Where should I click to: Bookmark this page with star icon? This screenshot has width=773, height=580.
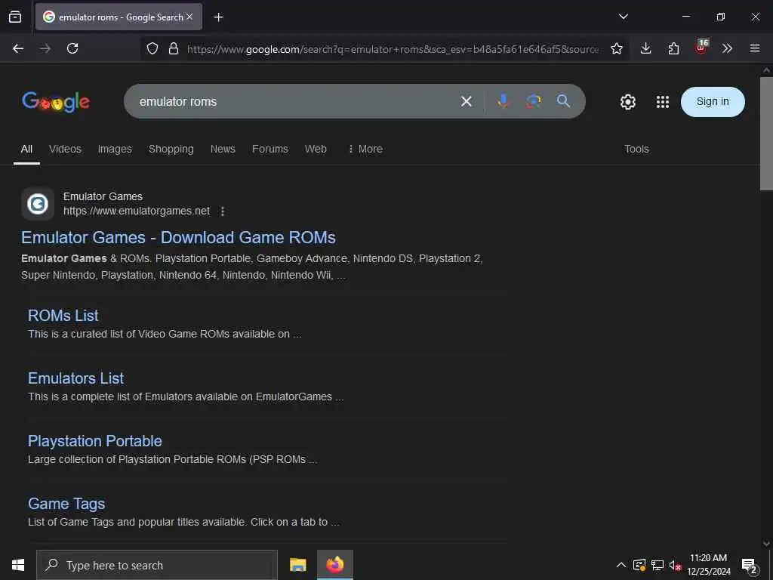(616, 48)
